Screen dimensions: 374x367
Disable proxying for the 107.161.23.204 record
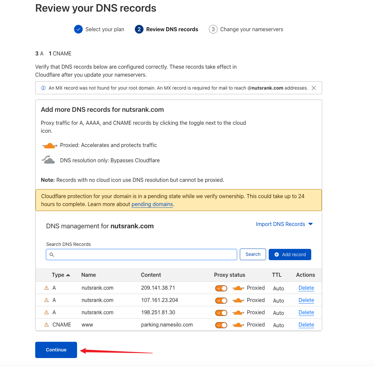pos(221,300)
